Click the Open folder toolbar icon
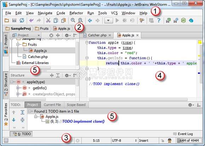 click(7, 21)
